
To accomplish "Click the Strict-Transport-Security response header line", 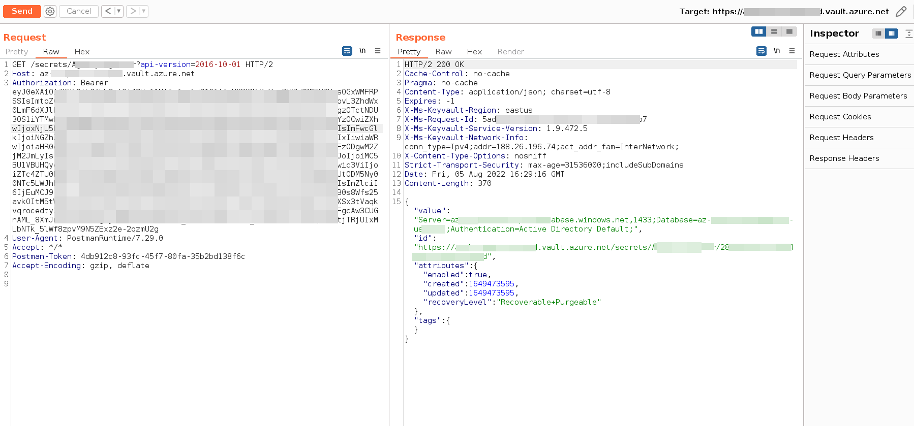I will (x=544, y=165).
